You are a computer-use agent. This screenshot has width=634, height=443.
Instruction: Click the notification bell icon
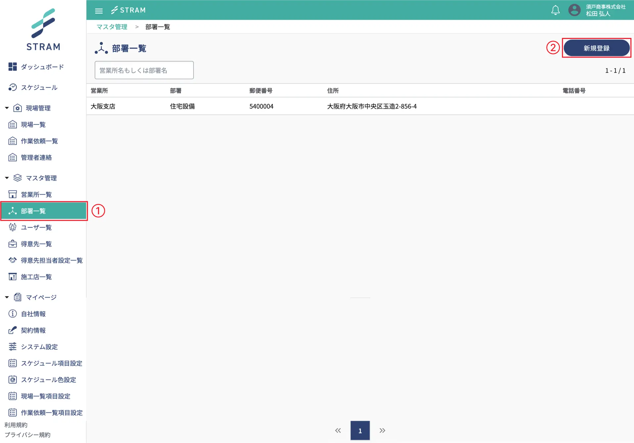pyautogui.click(x=555, y=10)
